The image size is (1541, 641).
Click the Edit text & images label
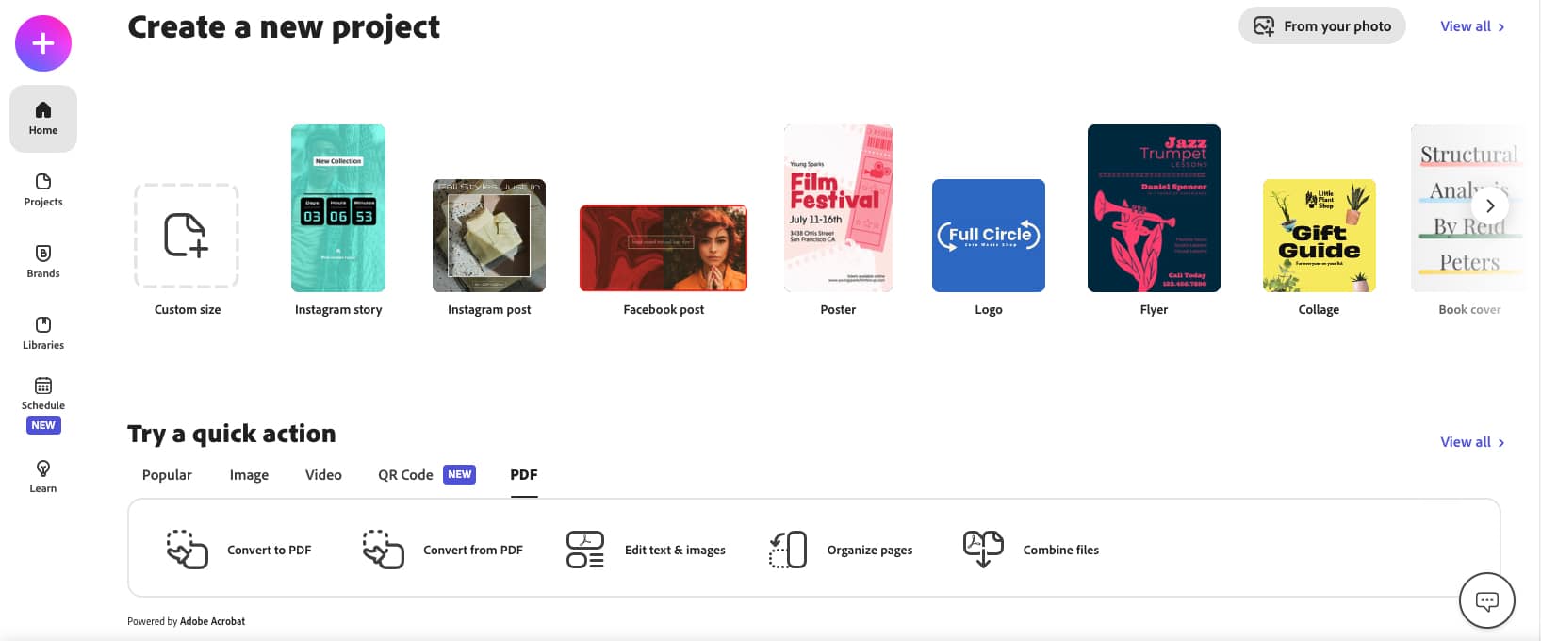coord(675,551)
